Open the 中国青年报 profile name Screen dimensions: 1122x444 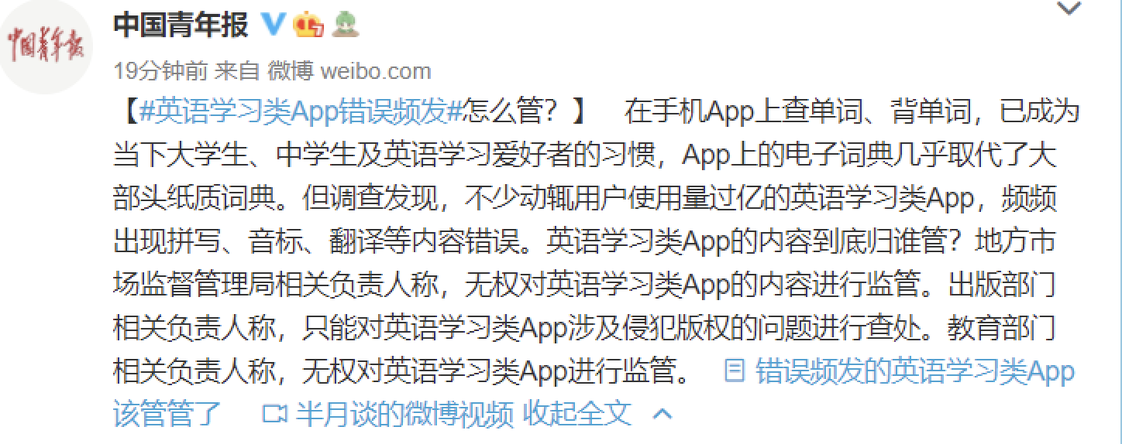coord(181,26)
